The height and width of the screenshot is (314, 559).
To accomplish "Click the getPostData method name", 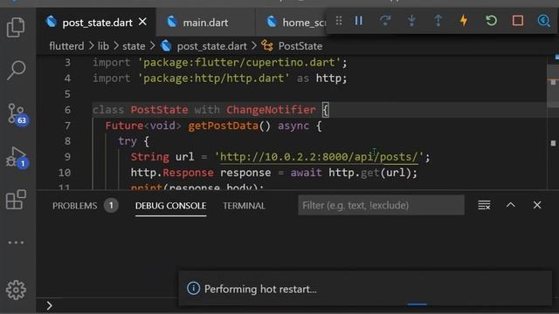I will pos(223,126).
